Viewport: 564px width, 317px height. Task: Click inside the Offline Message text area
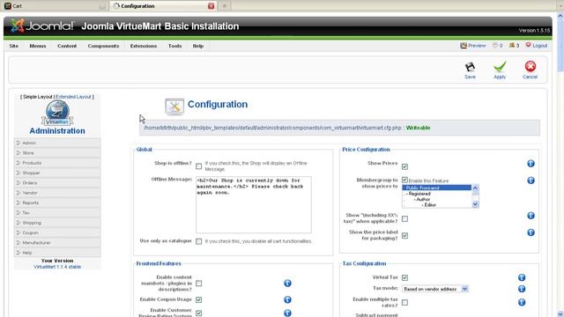pyautogui.click(x=254, y=204)
